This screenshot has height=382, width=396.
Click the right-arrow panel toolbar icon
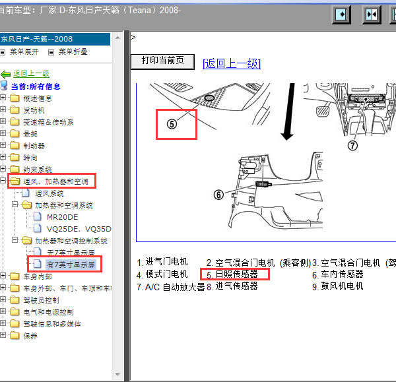[341, 15]
